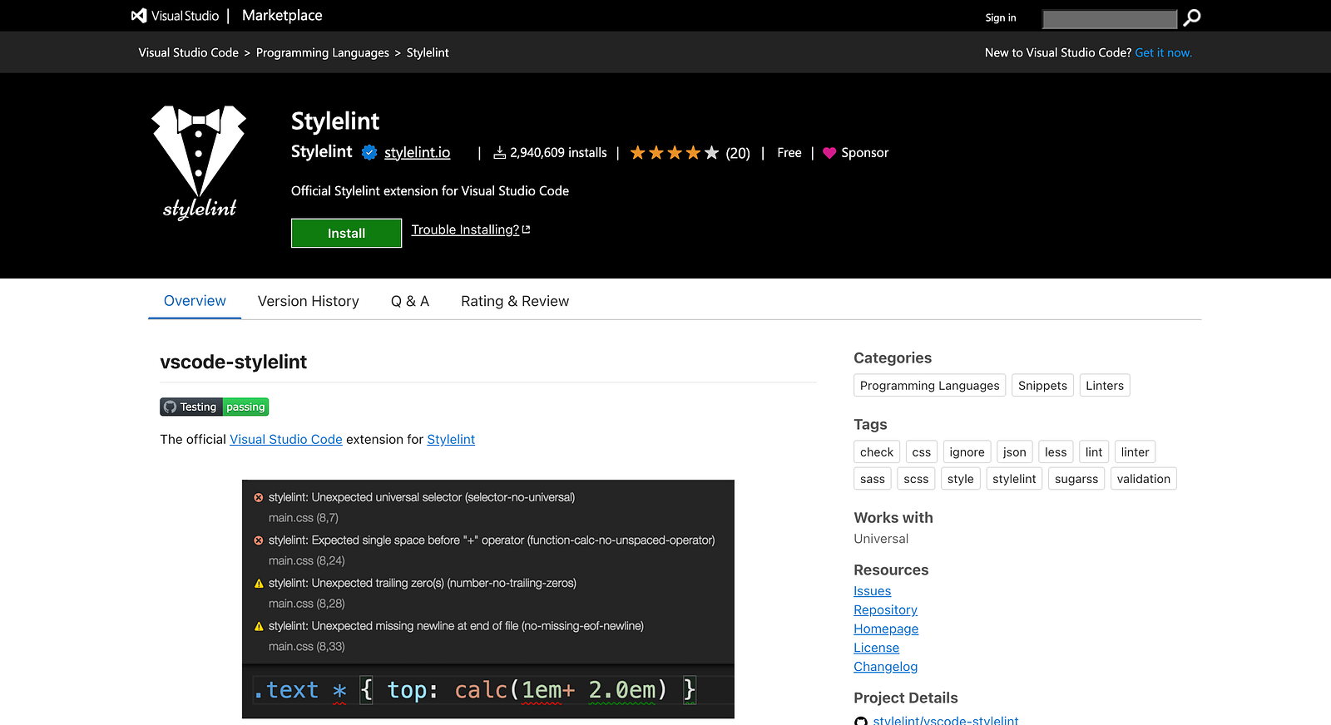
Task: Click the less tag
Action: [x=1056, y=452]
